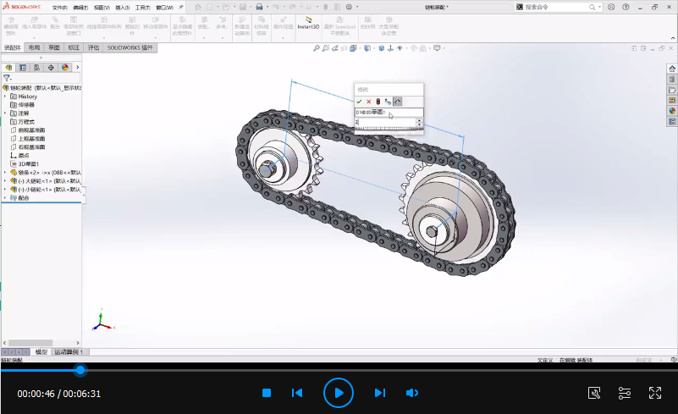
Task: Expand the 配合 mates folder
Action: 5,198
